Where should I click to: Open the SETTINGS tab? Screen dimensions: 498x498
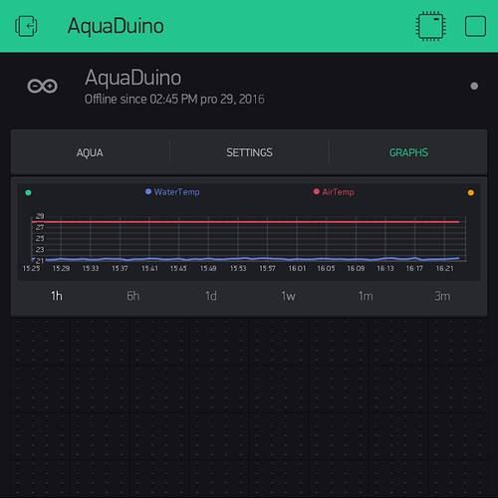[x=249, y=152]
